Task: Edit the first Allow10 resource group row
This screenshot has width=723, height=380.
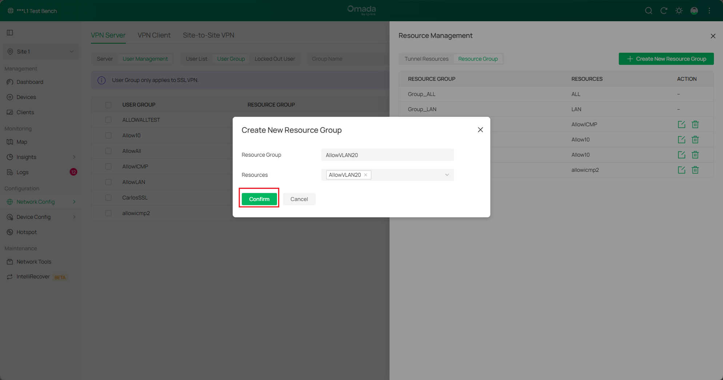Action: pyautogui.click(x=682, y=140)
